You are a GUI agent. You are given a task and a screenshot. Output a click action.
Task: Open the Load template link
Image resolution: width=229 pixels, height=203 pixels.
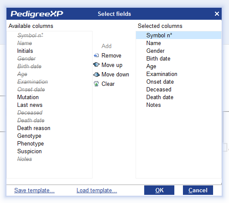tap(97, 190)
